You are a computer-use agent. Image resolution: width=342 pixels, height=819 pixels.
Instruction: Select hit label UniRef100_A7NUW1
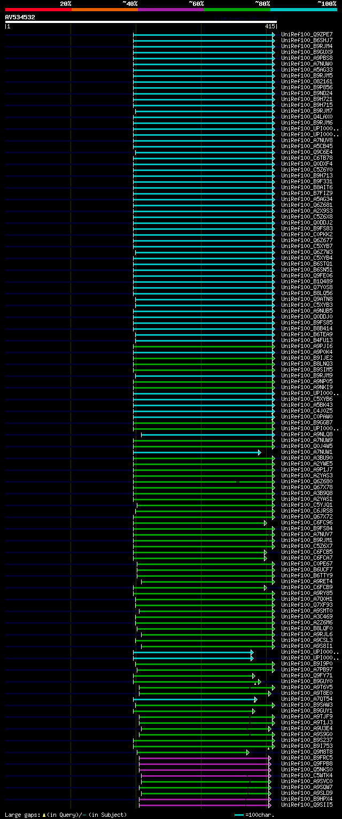point(307,452)
